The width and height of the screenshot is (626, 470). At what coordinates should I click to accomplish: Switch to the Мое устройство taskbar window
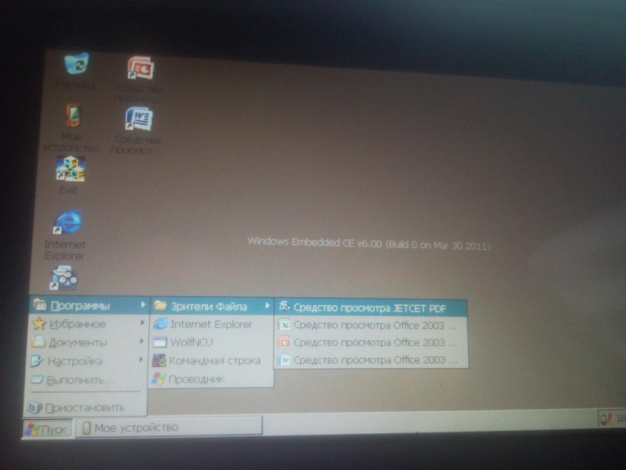[x=169, y=428]
